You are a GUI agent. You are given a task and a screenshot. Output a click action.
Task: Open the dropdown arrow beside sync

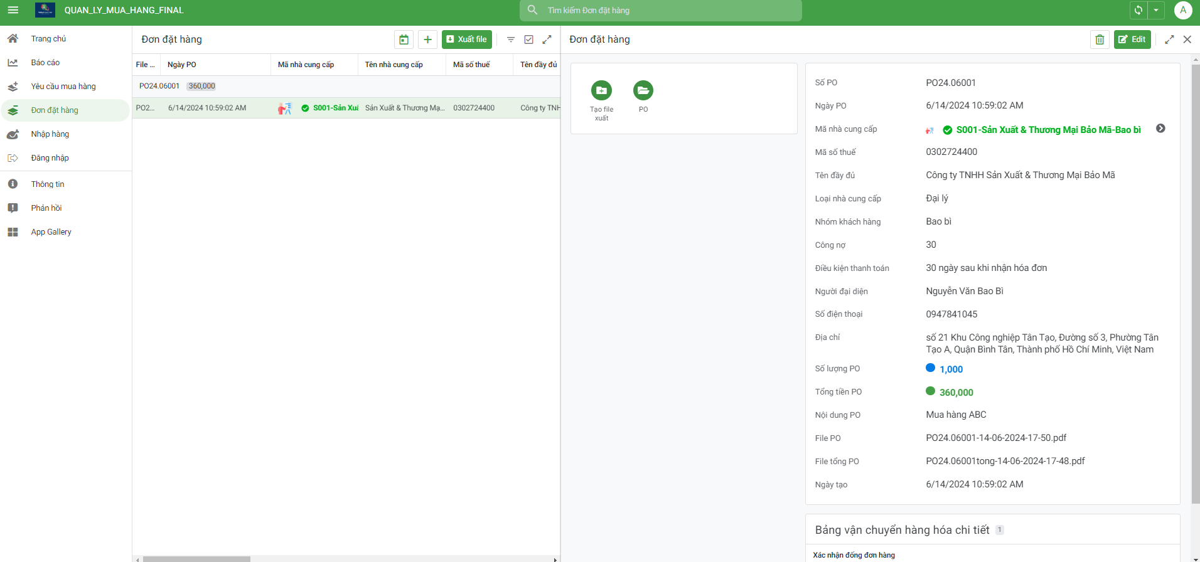(x=1156, y=10)
